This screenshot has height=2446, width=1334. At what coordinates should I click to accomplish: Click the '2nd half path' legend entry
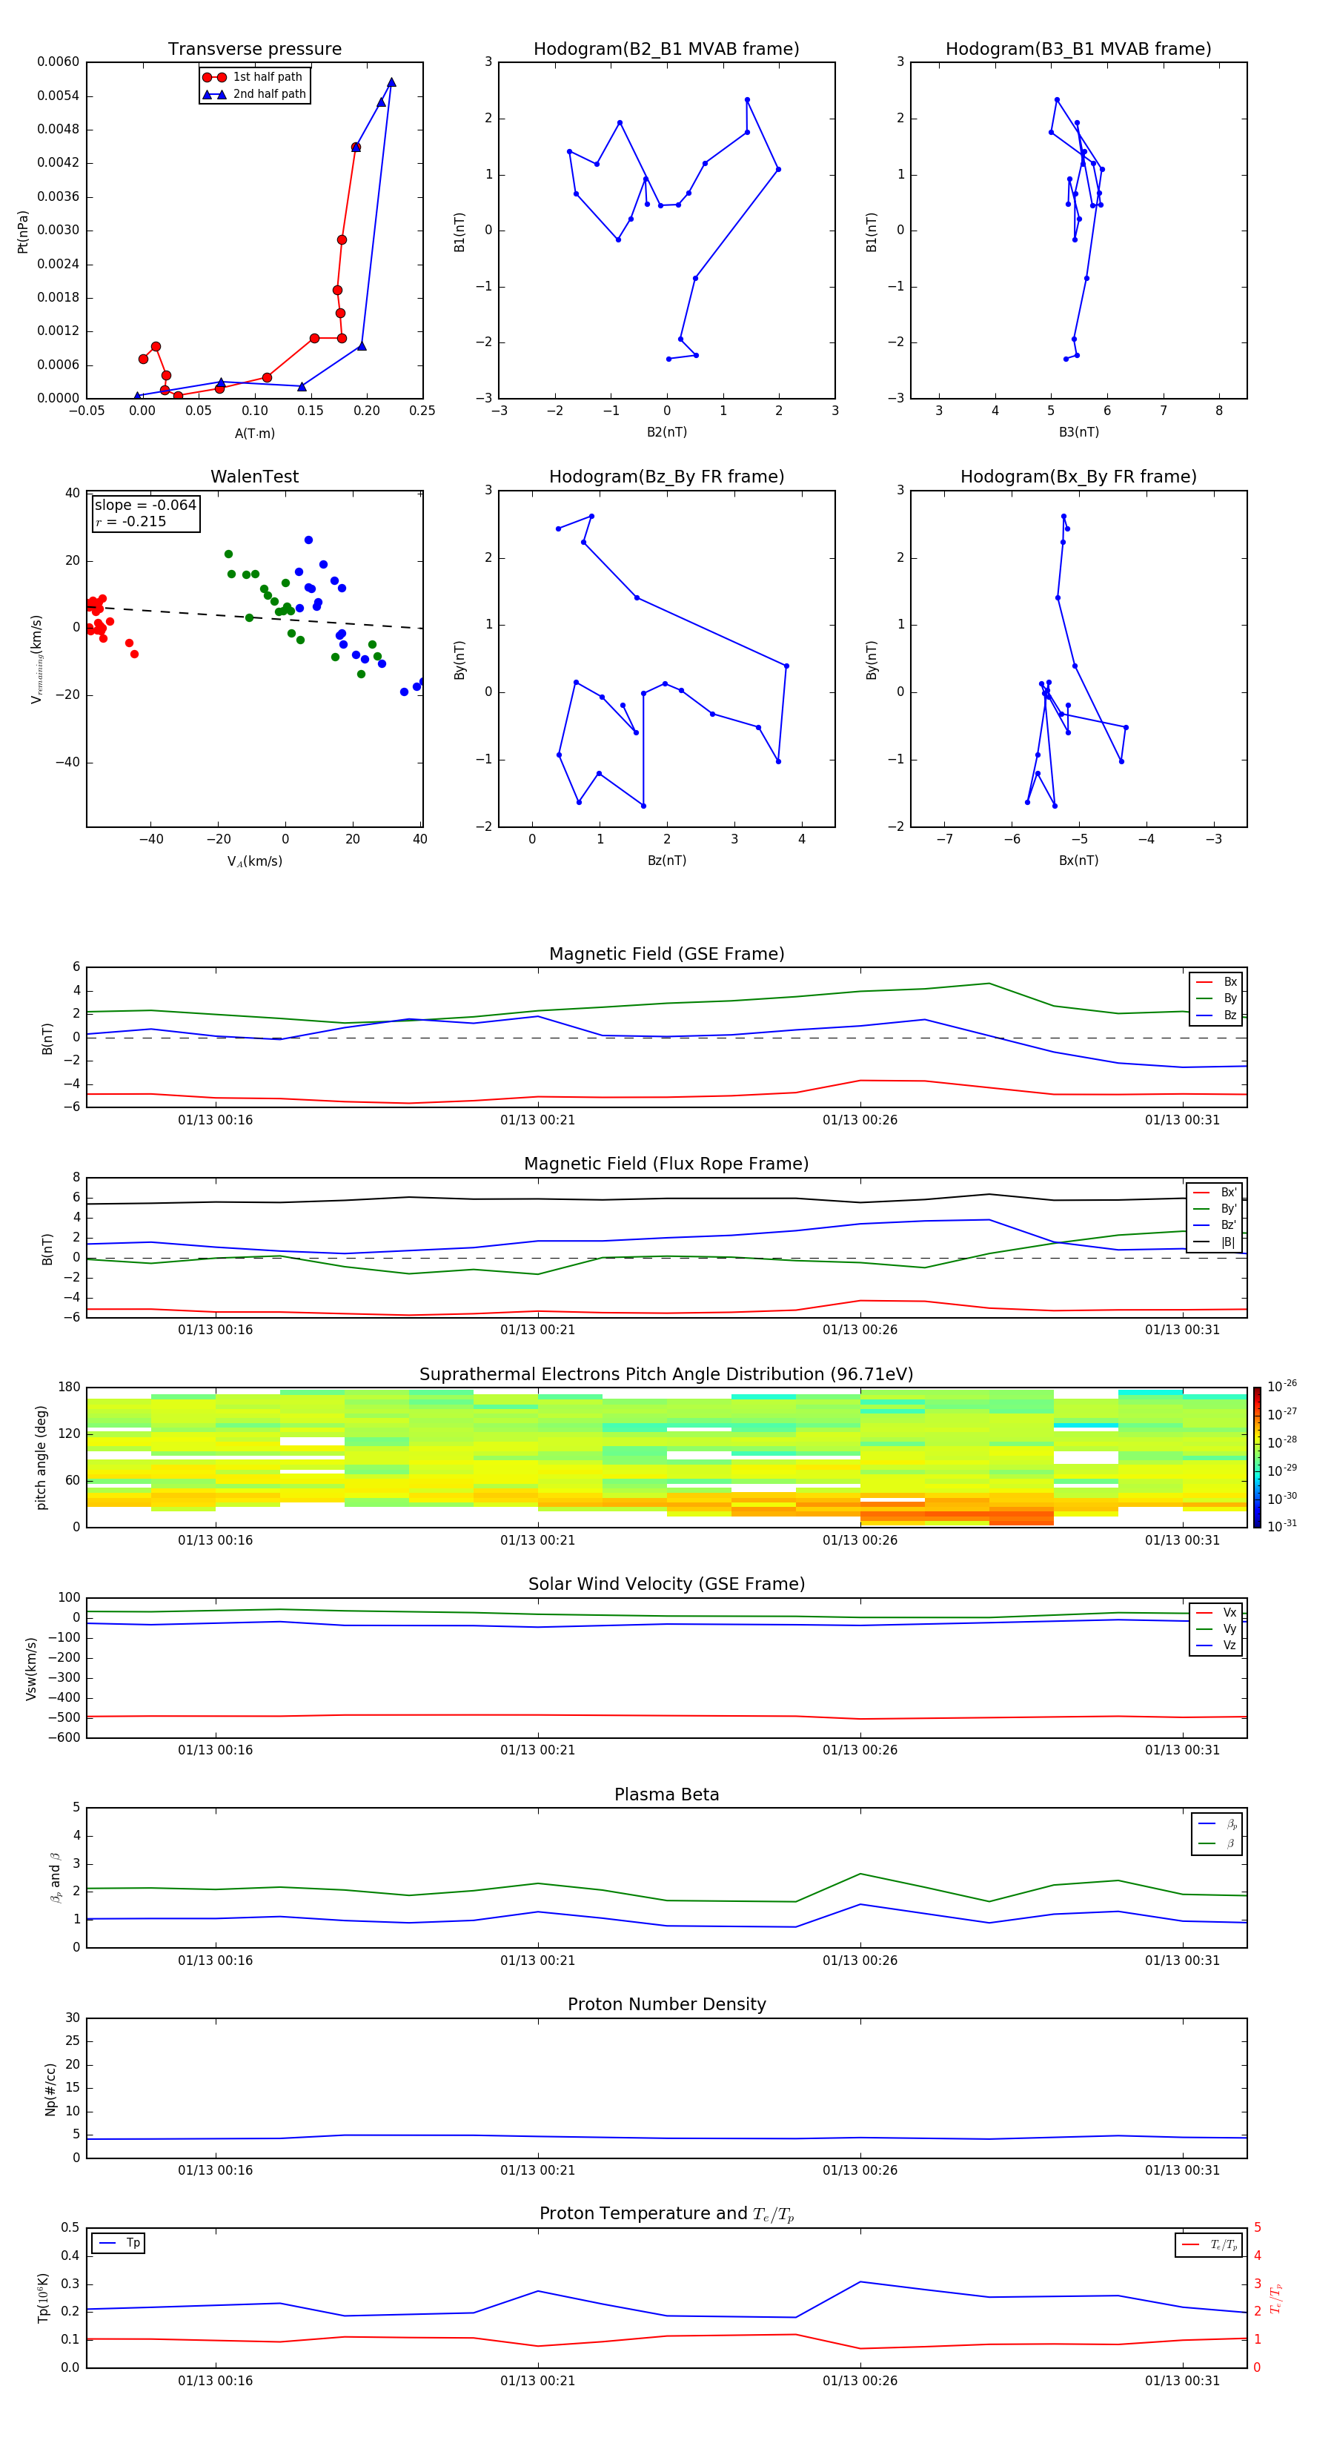pyautogui.click(x=254, y=94)
